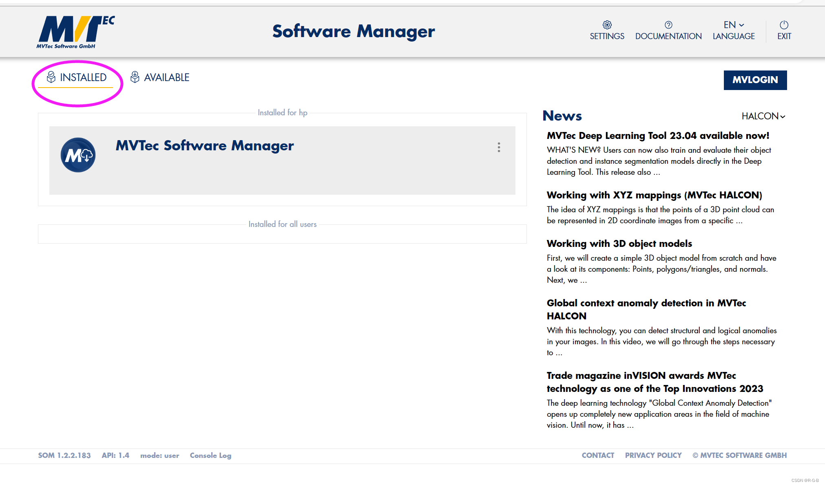The height and width of the screenshot is (486, 825).
Task: Select the MVTec Software Manager card title
Action: point(205,146)
